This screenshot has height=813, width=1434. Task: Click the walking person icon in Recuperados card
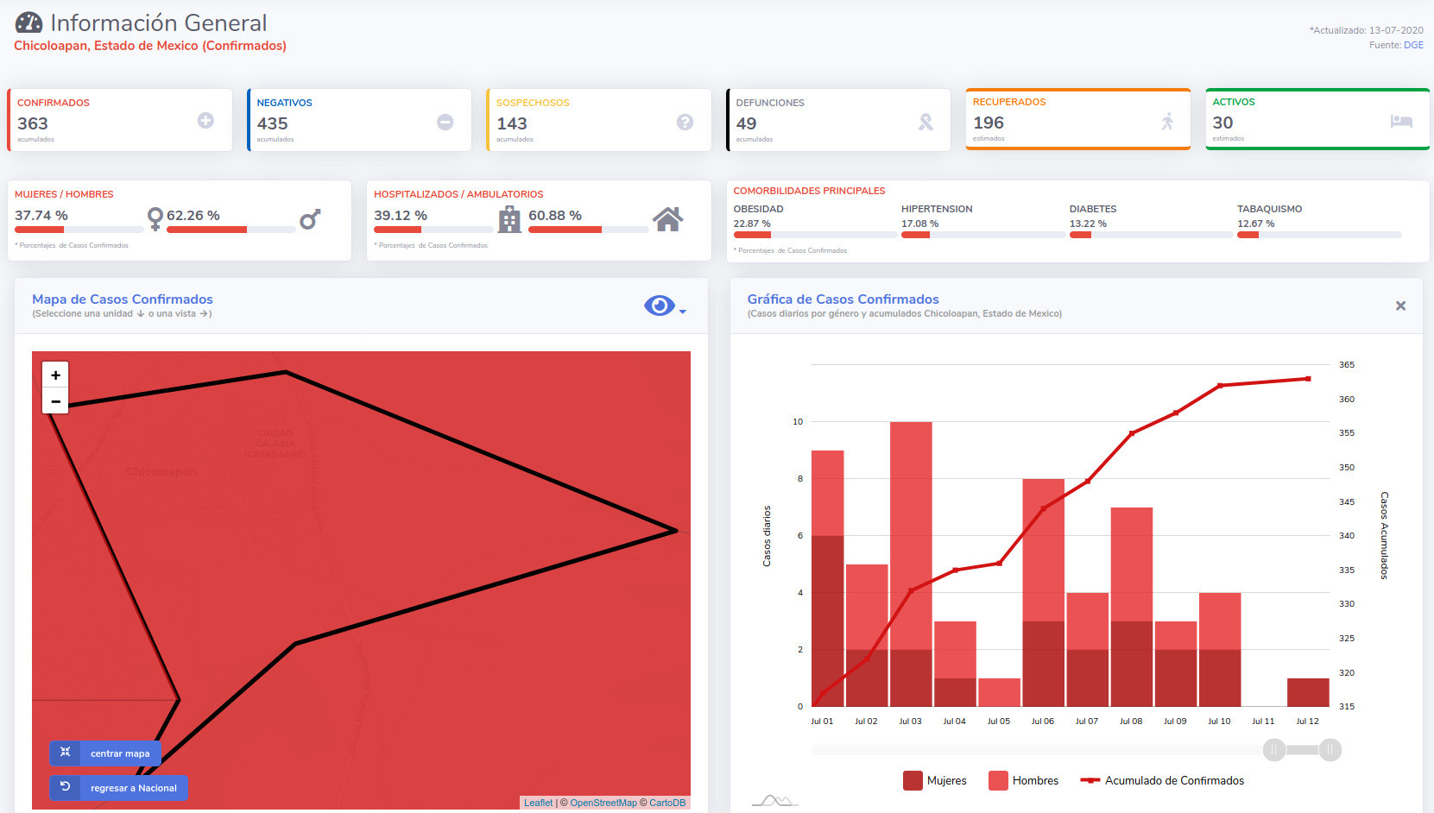pyautogui.click(x=1167, y=122)
